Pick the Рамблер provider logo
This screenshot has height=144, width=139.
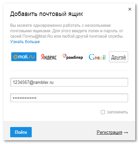pyautogui.click(x=73, y=57)
